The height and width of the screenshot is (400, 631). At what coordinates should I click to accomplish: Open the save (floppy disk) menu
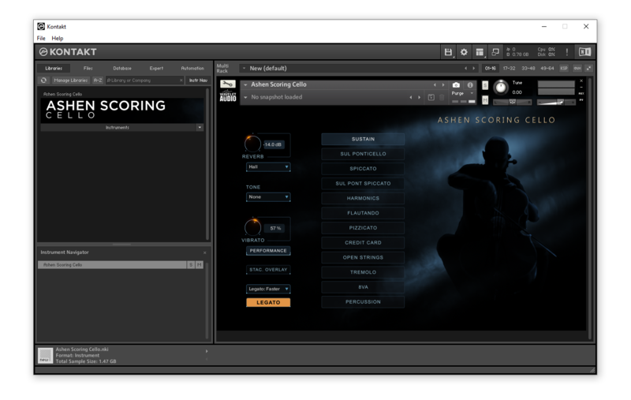(x=448, y=52)
